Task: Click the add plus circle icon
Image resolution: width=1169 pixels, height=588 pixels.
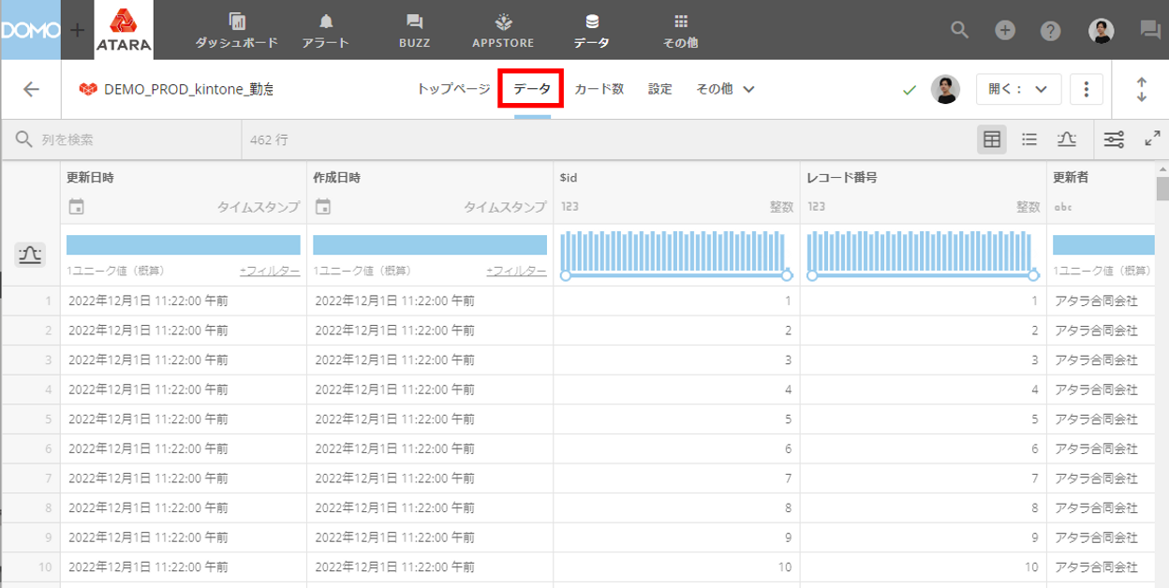Action: (1005, 30)
